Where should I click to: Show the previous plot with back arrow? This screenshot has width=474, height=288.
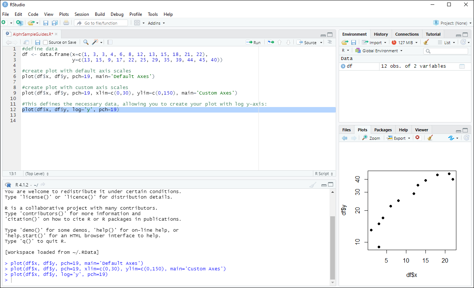pyautogui.click(x=345, y=138)
